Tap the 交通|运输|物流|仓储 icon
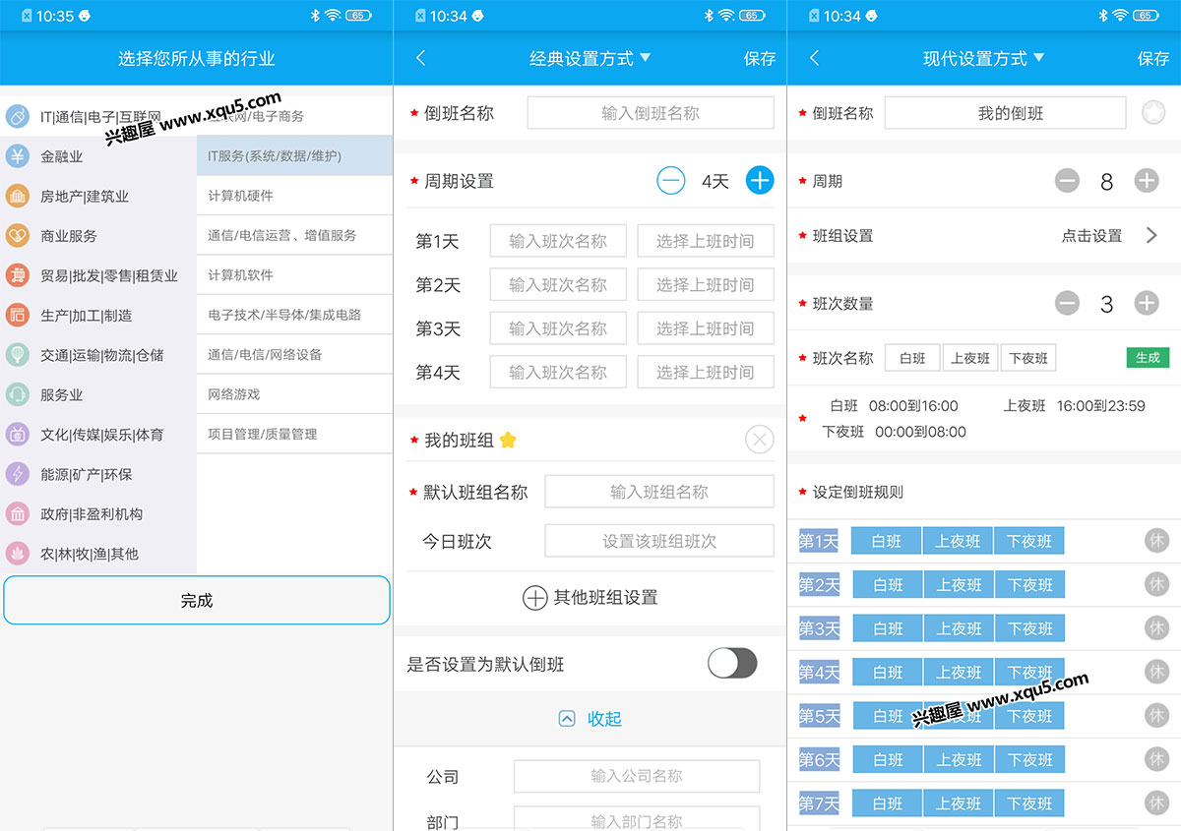The image size is (1181, 831). (18, 355)
